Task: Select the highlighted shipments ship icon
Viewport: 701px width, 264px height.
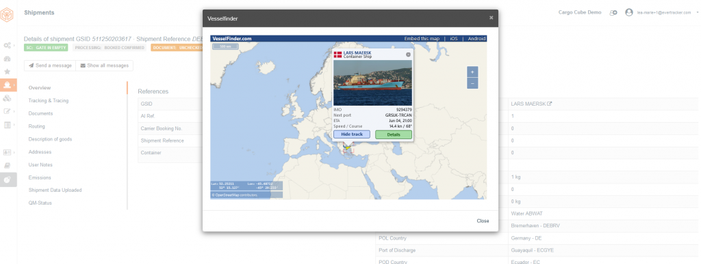Action: coord(7,85)
